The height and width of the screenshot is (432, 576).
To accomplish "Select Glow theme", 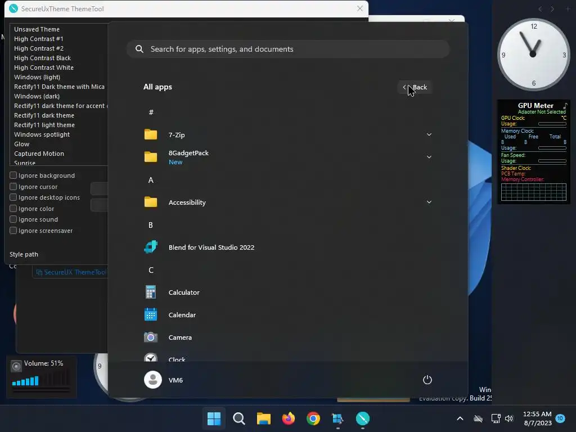I will point(22,143).
